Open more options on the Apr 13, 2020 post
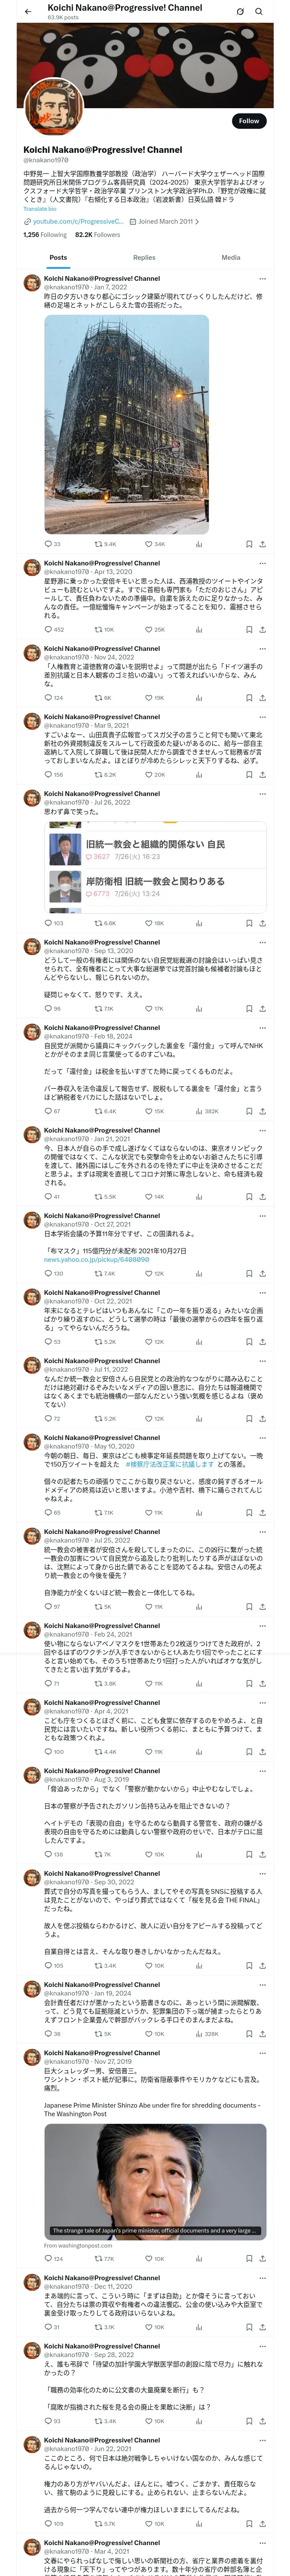 click(x=262, y=563)
